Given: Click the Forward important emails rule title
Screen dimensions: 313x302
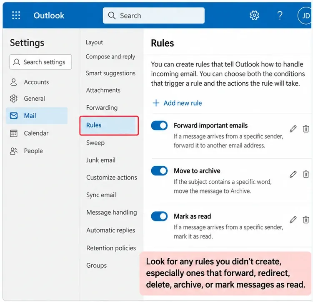Looking at the screenshot, I should tap(210, 125).
